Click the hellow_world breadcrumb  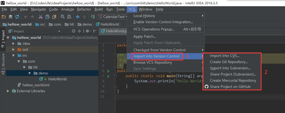click(17, 24)
